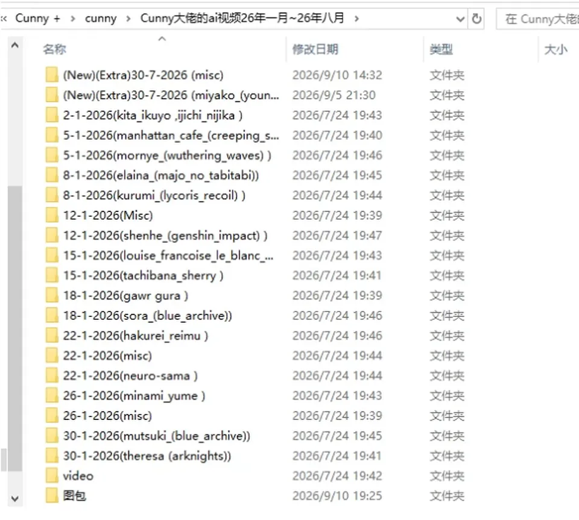This screenshot has height=520, width=579.
Task: Select the folder name "video"
Action: click(x=78, y=476)
